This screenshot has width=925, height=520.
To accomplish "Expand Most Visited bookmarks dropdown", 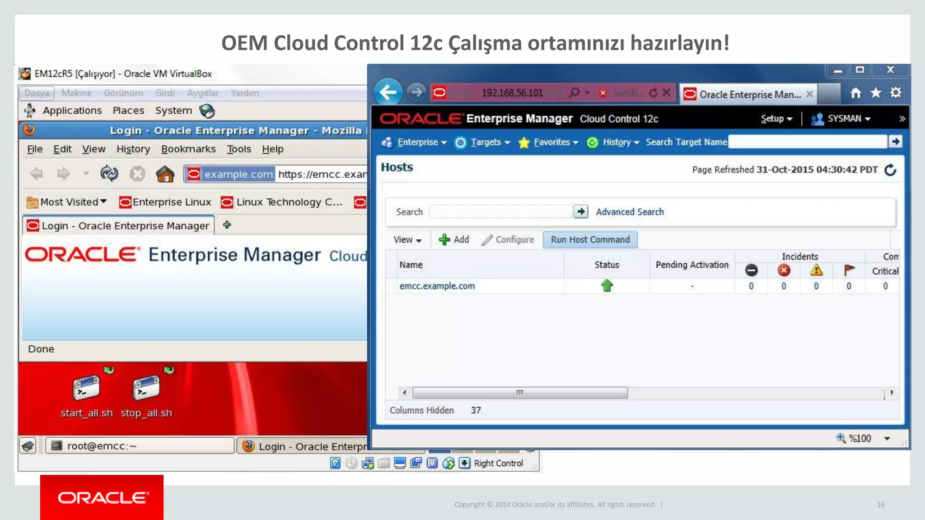I will pos(67,202).
